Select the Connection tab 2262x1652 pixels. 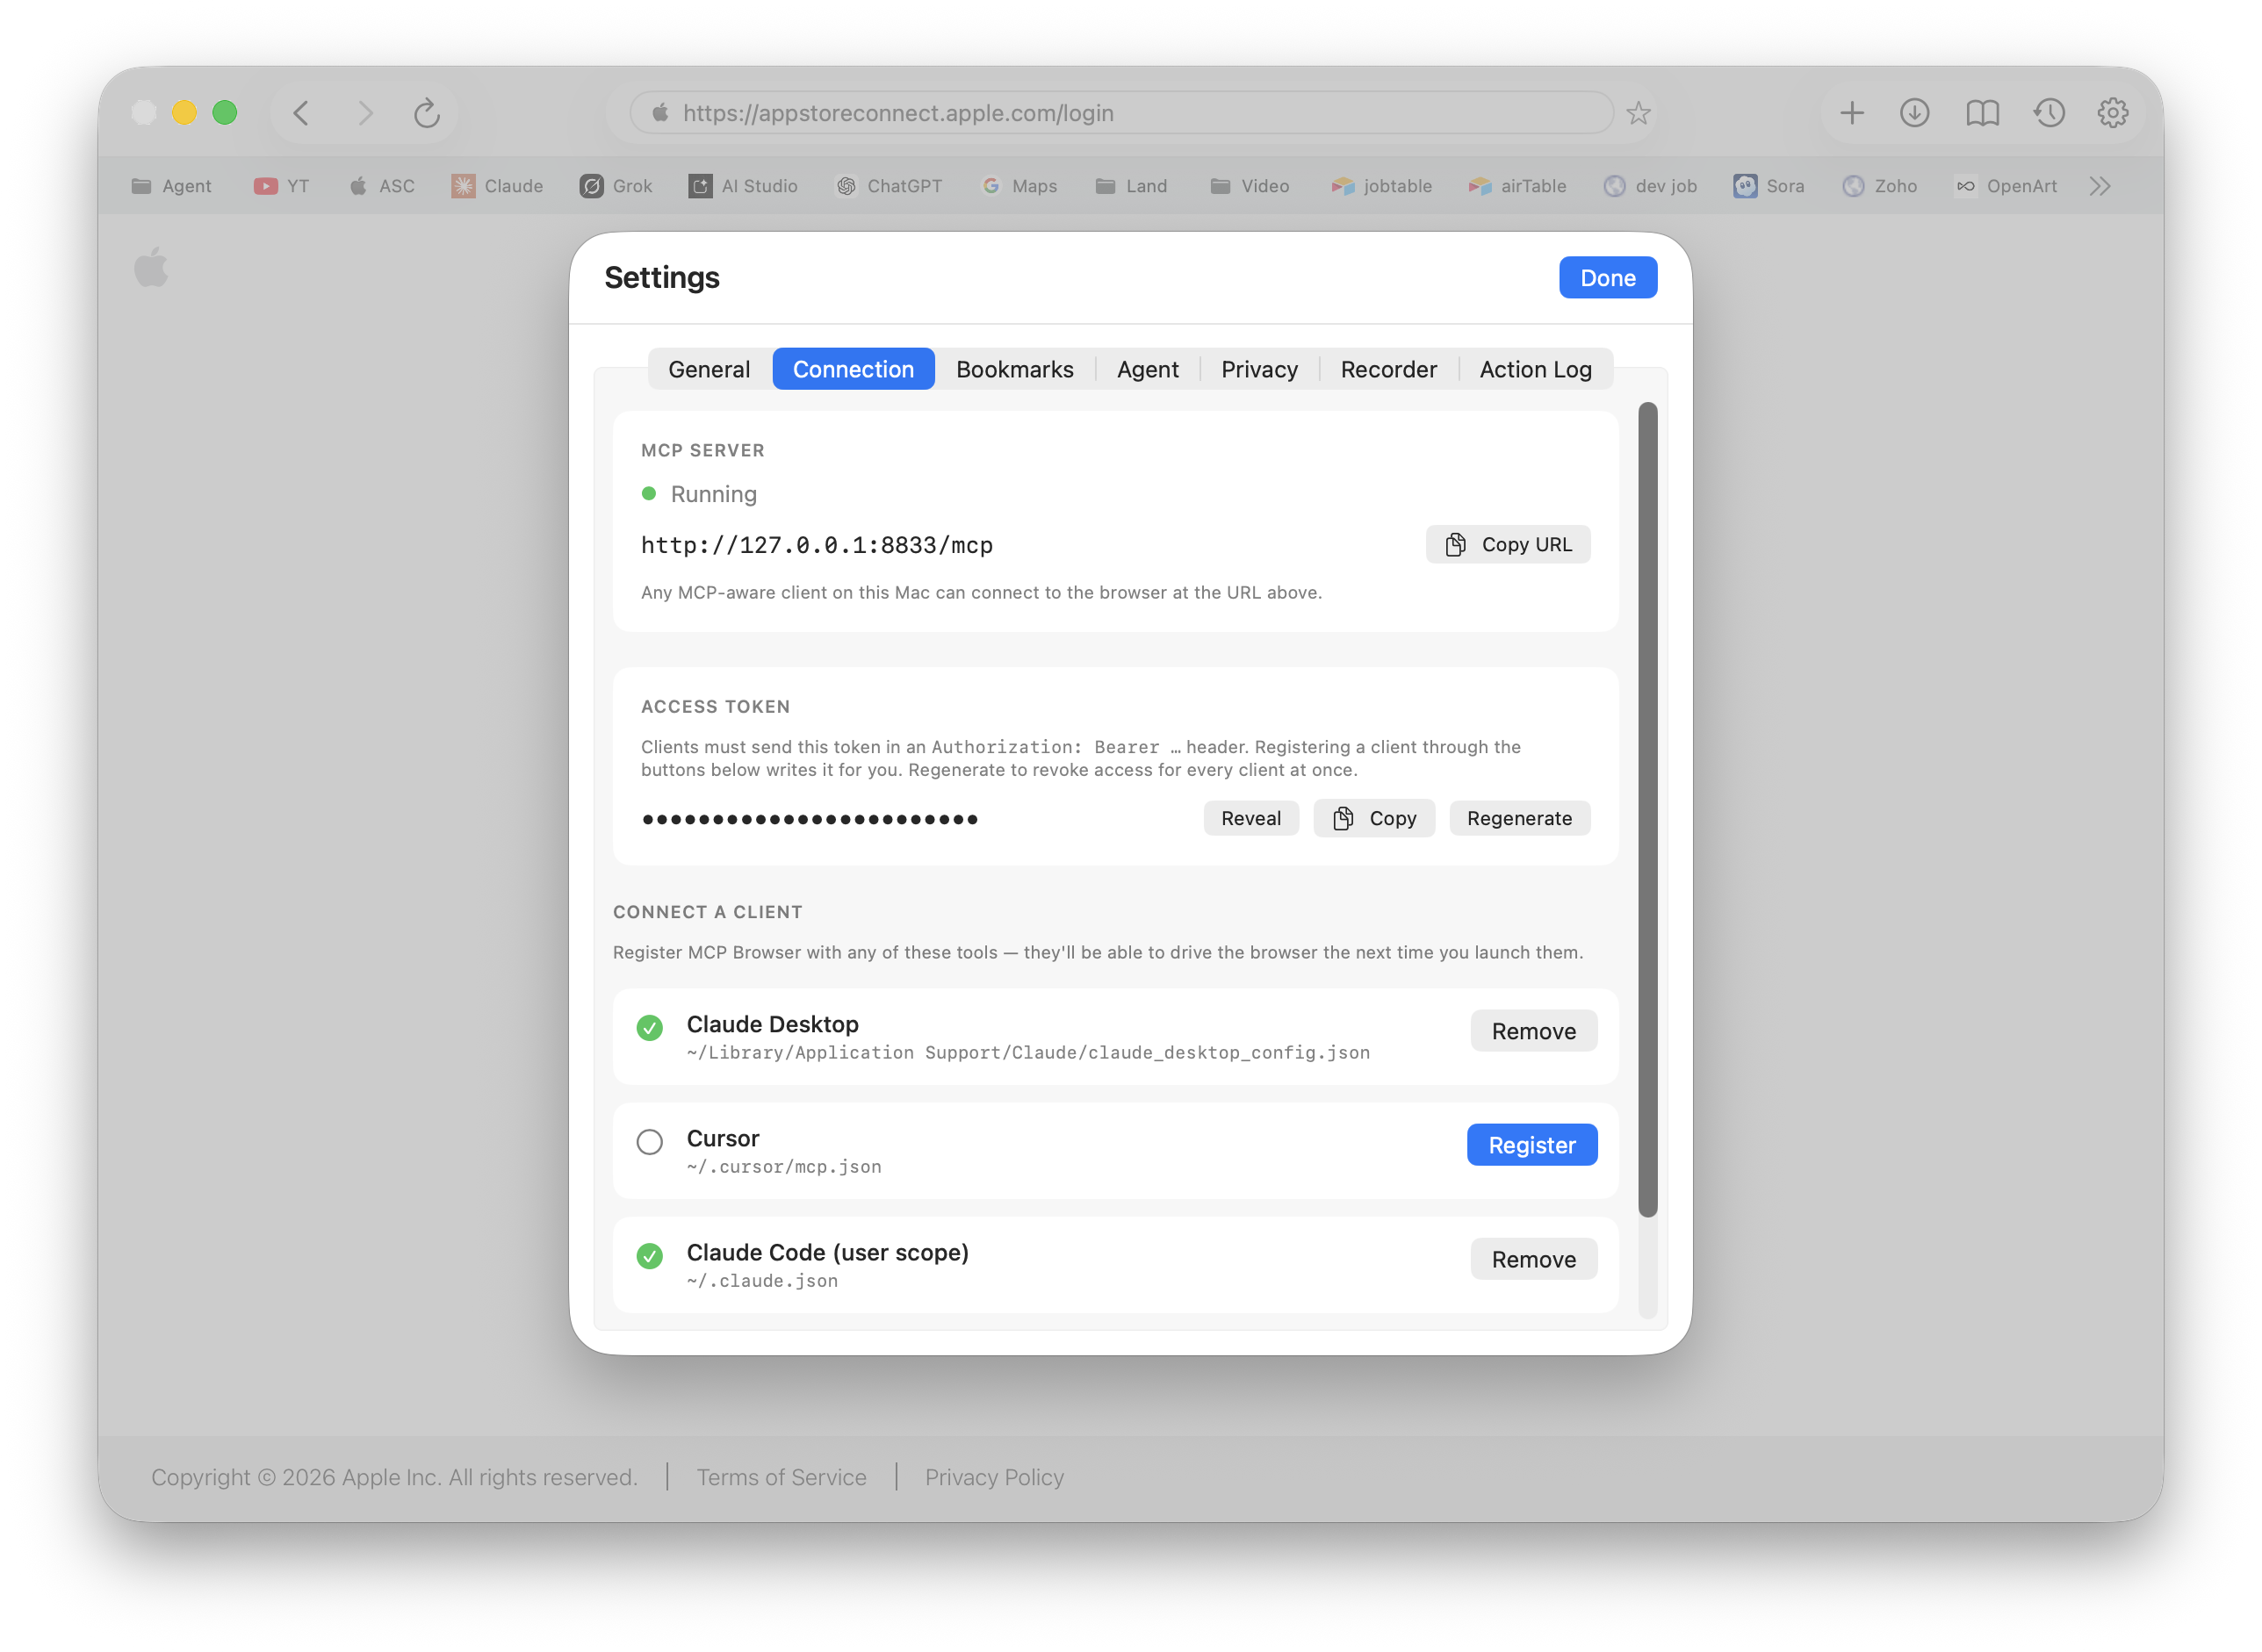(x=854, y=370)
